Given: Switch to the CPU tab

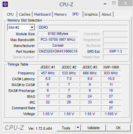Looking at the screenshot, I should coord(10,14).
